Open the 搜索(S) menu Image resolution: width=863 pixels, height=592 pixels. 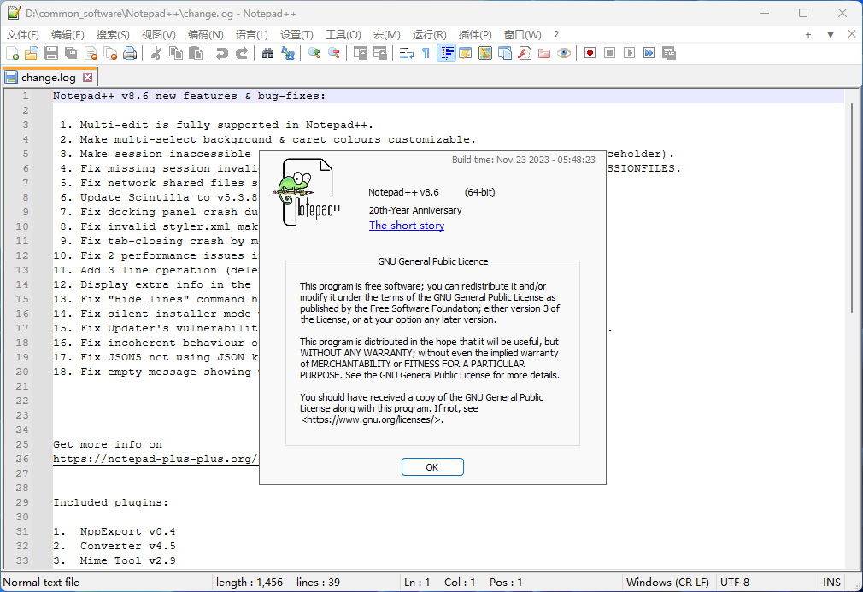113,35
